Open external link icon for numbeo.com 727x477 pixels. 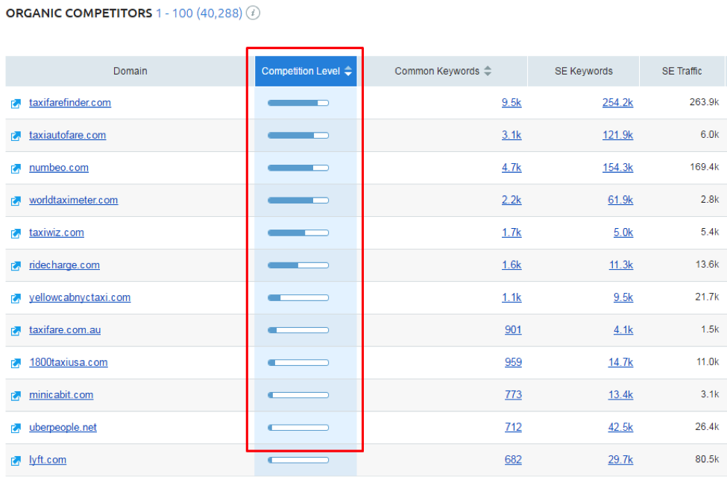click(x=16, y=168)
